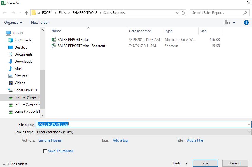
Task: Click Sales Reports breadcrumb segment
Action: pyautogui.click(x=114, y=13)
